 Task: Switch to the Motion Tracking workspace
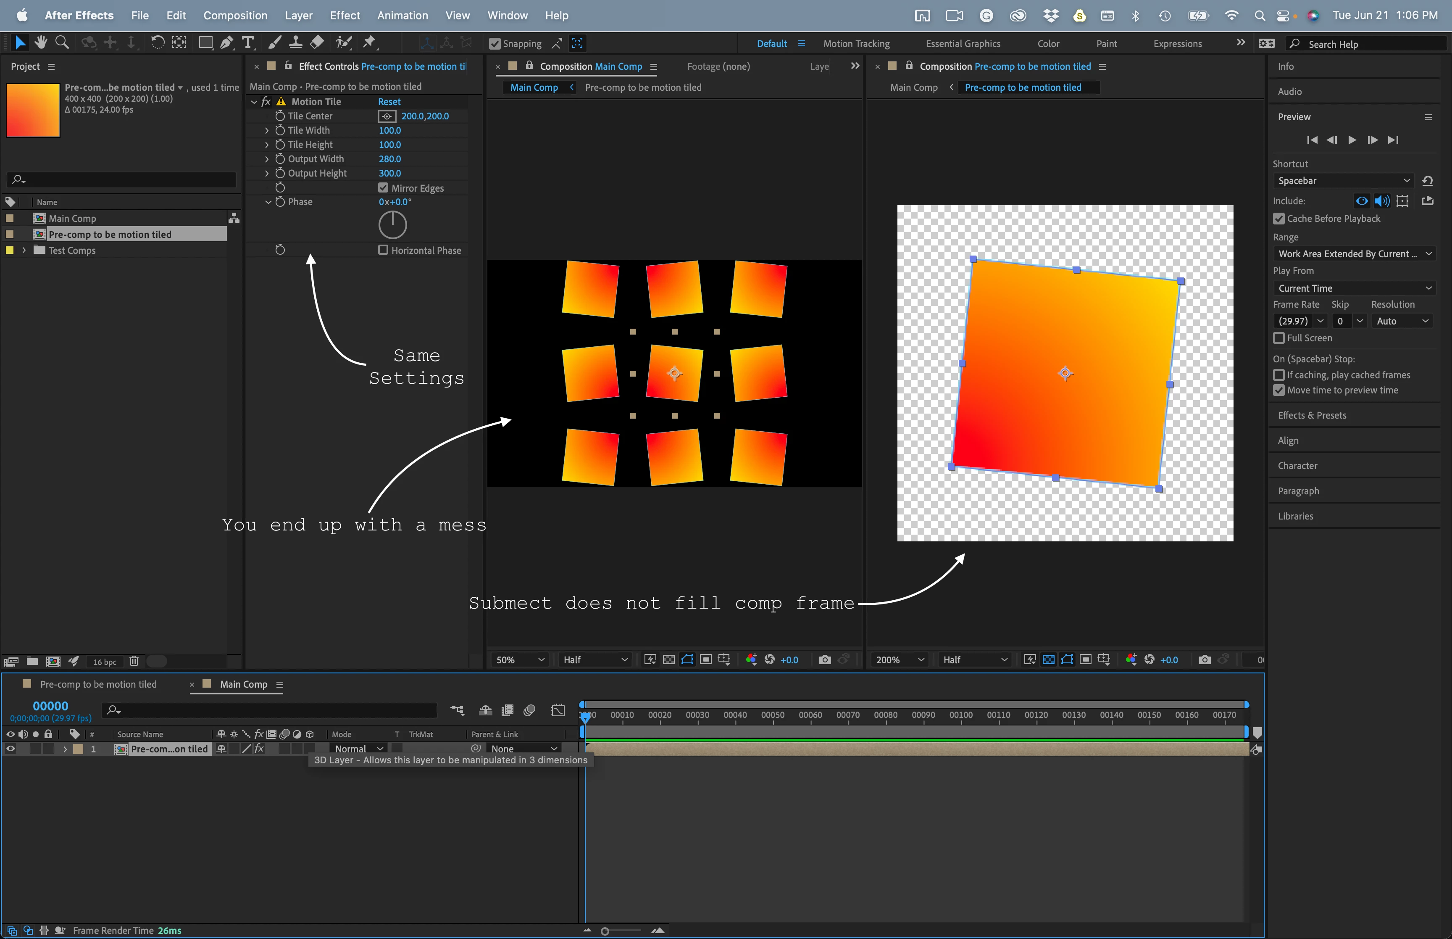coord(856,44)
